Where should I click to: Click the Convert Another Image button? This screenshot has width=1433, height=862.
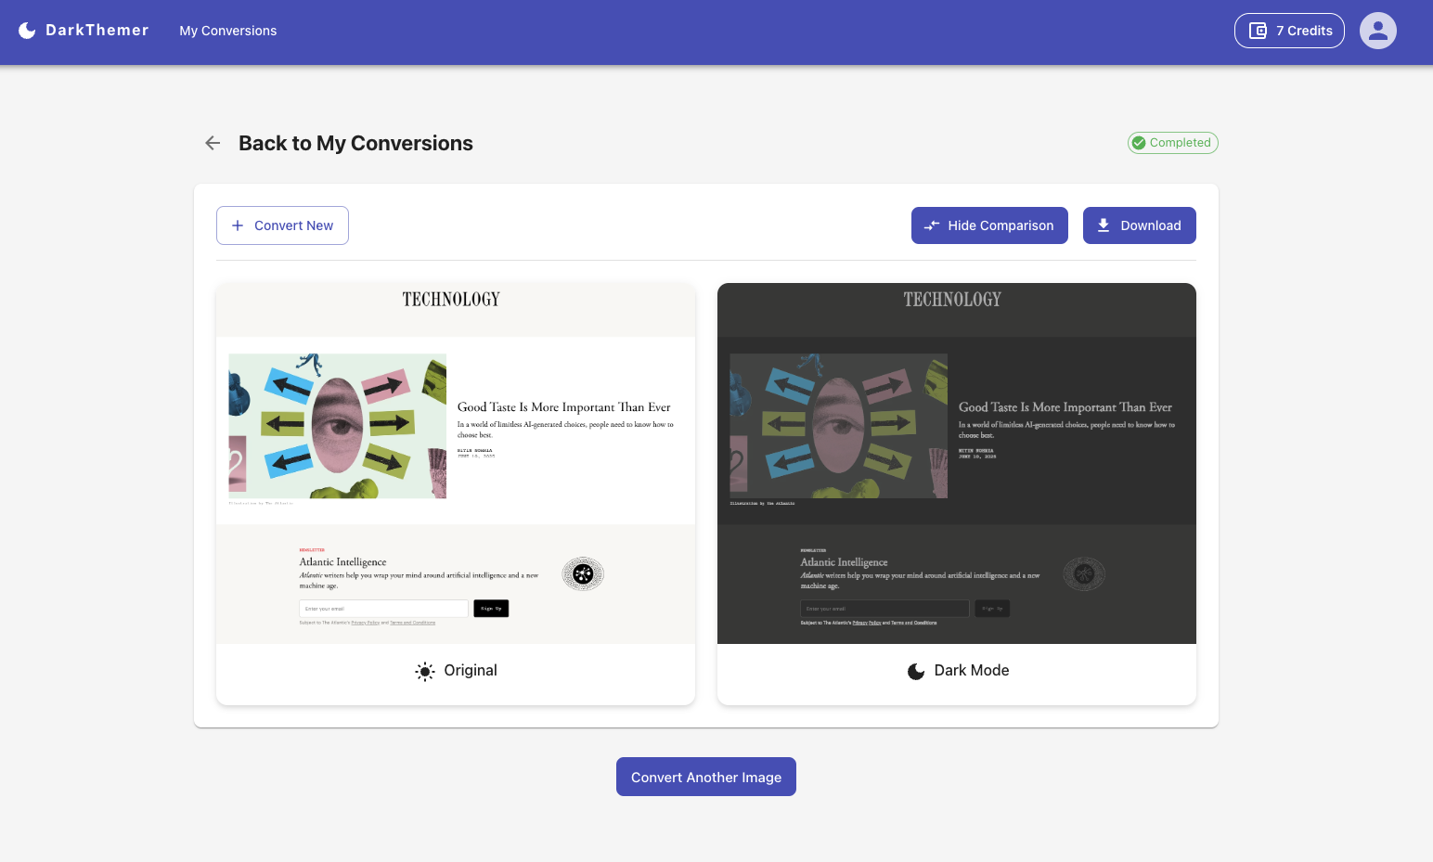pos(705,777)
